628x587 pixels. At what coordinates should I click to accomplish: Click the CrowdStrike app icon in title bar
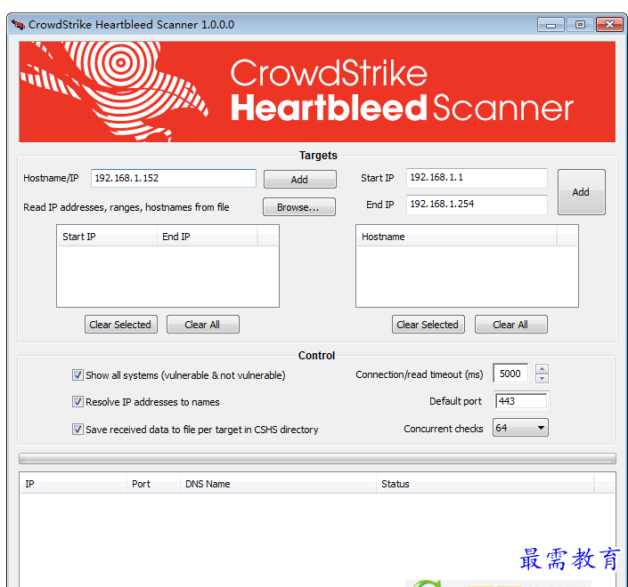coord(18,25)
